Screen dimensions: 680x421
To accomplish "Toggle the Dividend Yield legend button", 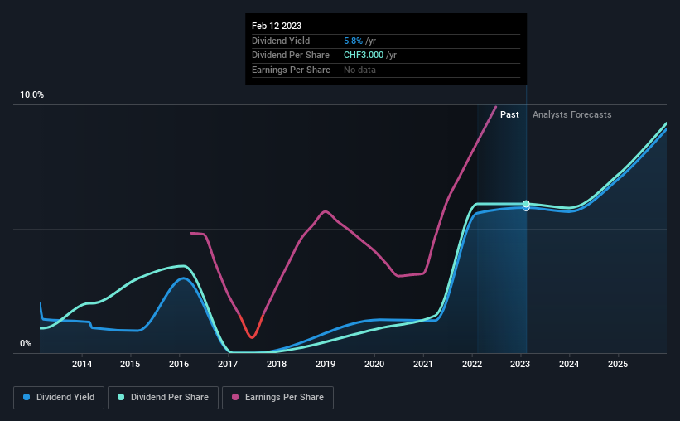I will (59, 398).
